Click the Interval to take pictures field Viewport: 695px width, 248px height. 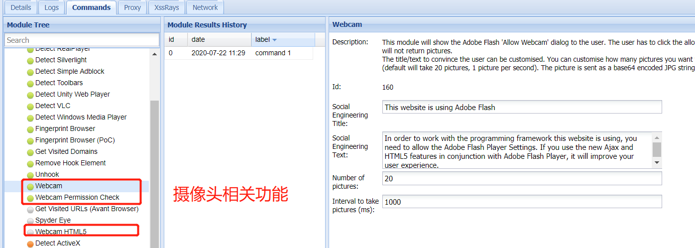click(522, 202)
